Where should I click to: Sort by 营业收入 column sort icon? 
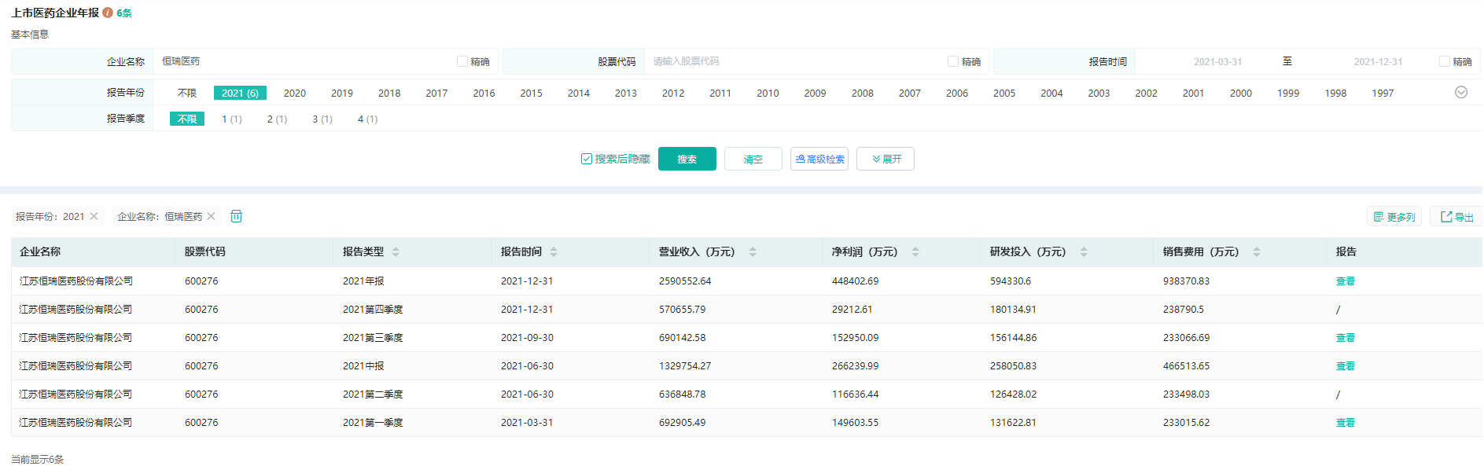pos(753,252)
